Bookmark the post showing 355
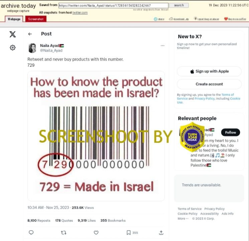 coord(132,233)
